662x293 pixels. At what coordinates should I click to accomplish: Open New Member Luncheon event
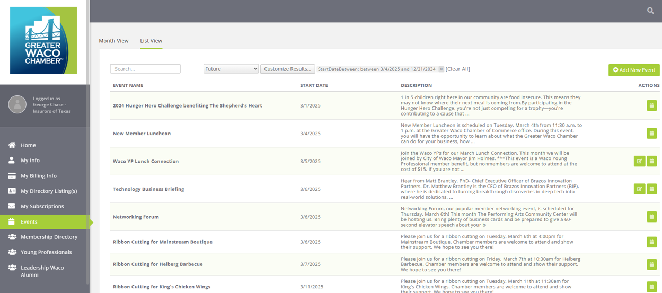[142, 134]
